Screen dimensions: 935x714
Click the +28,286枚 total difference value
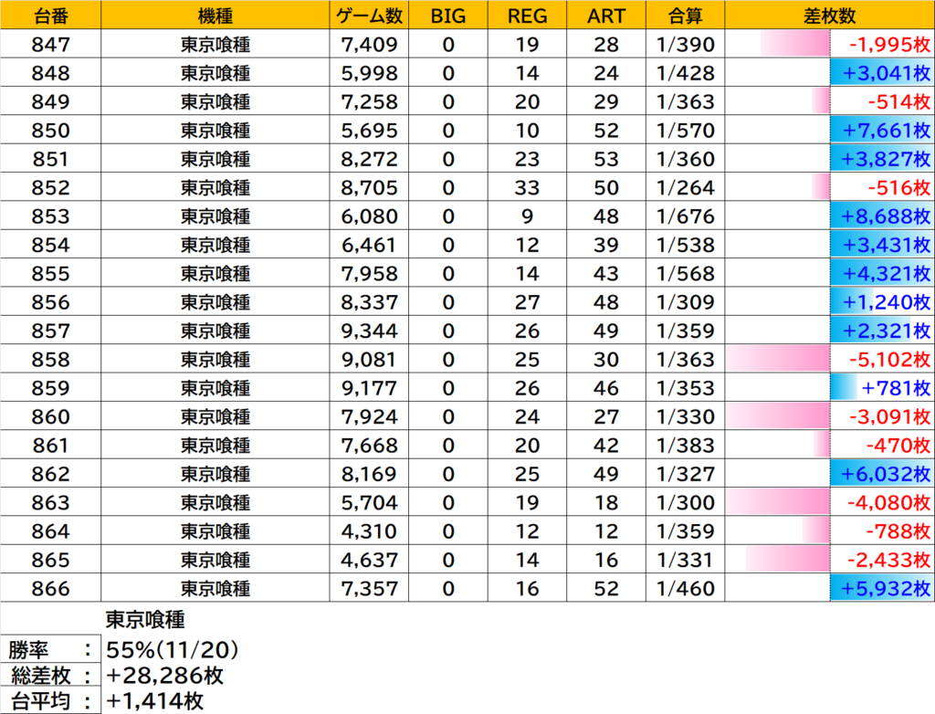pyautogui.click(x=166, y=677)
